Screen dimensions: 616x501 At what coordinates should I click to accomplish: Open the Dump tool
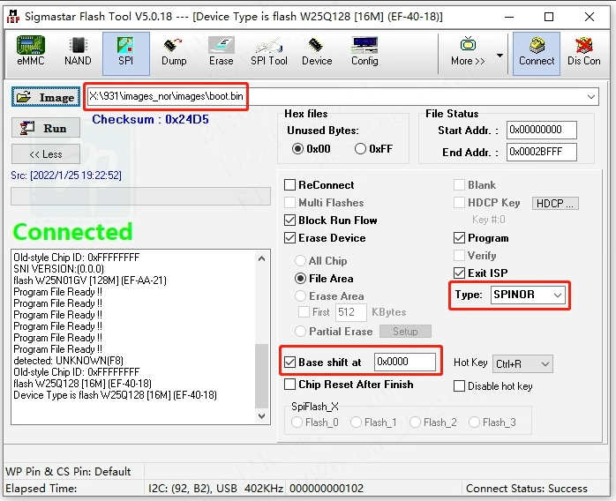[x=174, y=52]
